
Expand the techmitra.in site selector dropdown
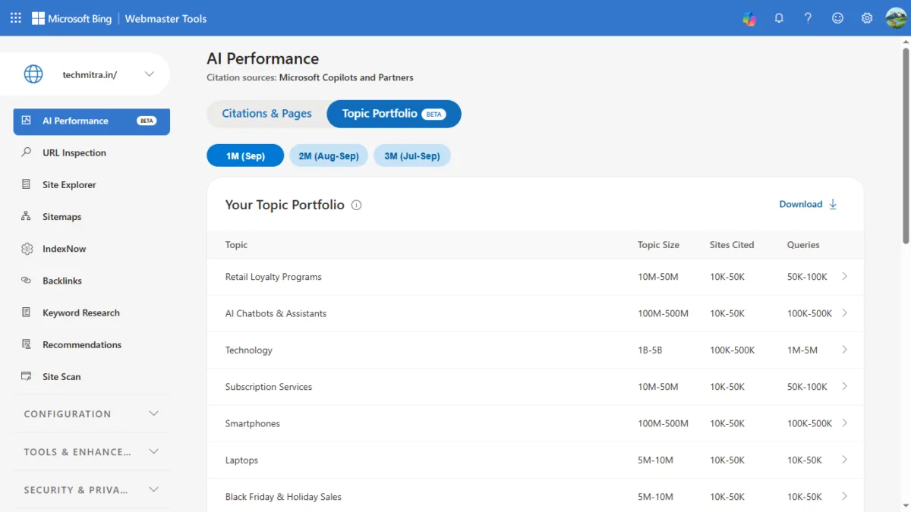(x=150, y=74)
